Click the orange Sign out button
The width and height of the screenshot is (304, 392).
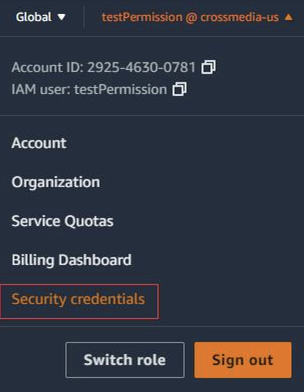[x=243, y=360]
